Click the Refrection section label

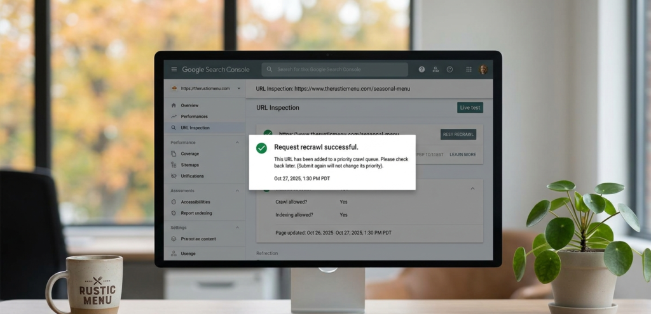pos(267,253)
